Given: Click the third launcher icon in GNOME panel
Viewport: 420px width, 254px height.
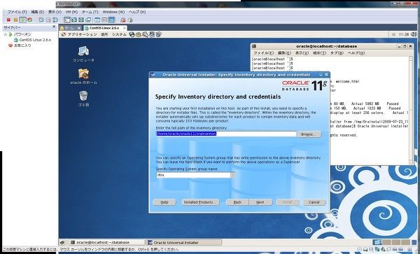Looking at the screenshot, I should coord(145,34).
